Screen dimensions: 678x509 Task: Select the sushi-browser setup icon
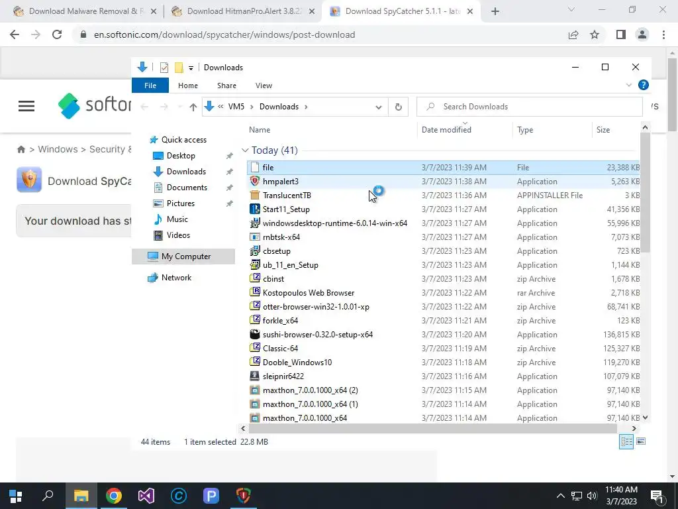tap(255, 335)
